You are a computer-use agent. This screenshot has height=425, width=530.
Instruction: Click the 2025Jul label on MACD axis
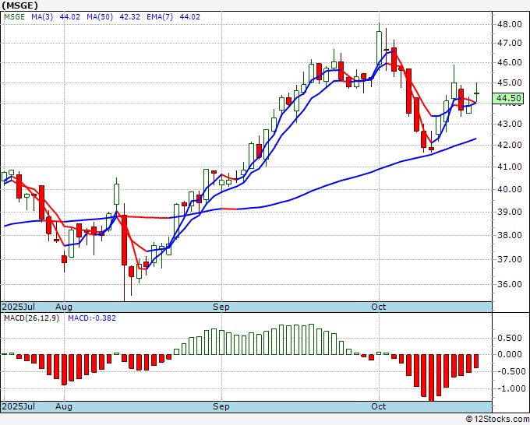coord(19,406)
